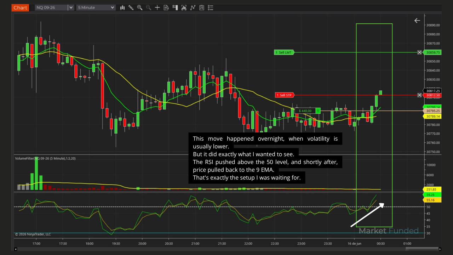Click the 16 de jun date label
Screen dimensions: 453x255
pyautogui.click(x=354, y=244)
